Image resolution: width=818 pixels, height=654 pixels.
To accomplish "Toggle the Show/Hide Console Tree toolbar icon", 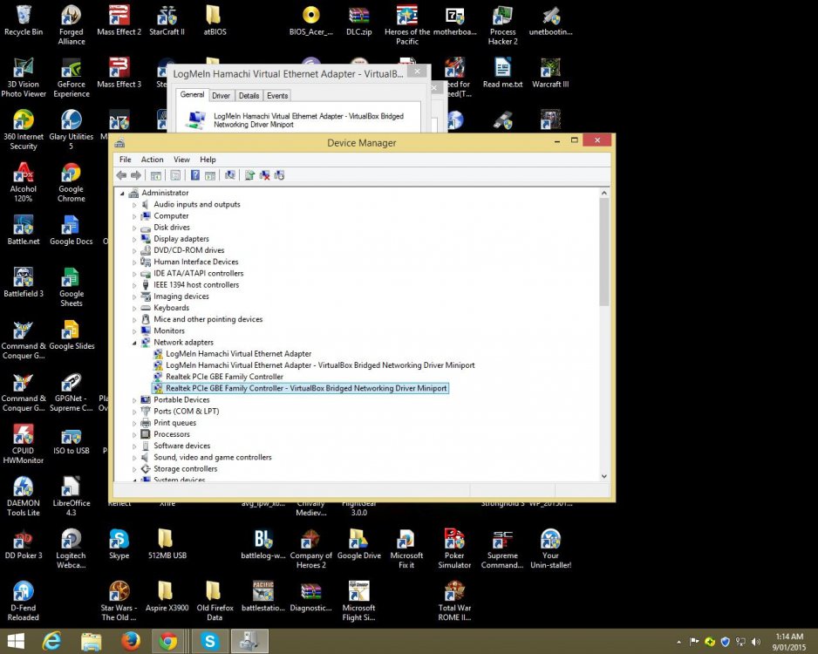I will (x=155, y=175).
